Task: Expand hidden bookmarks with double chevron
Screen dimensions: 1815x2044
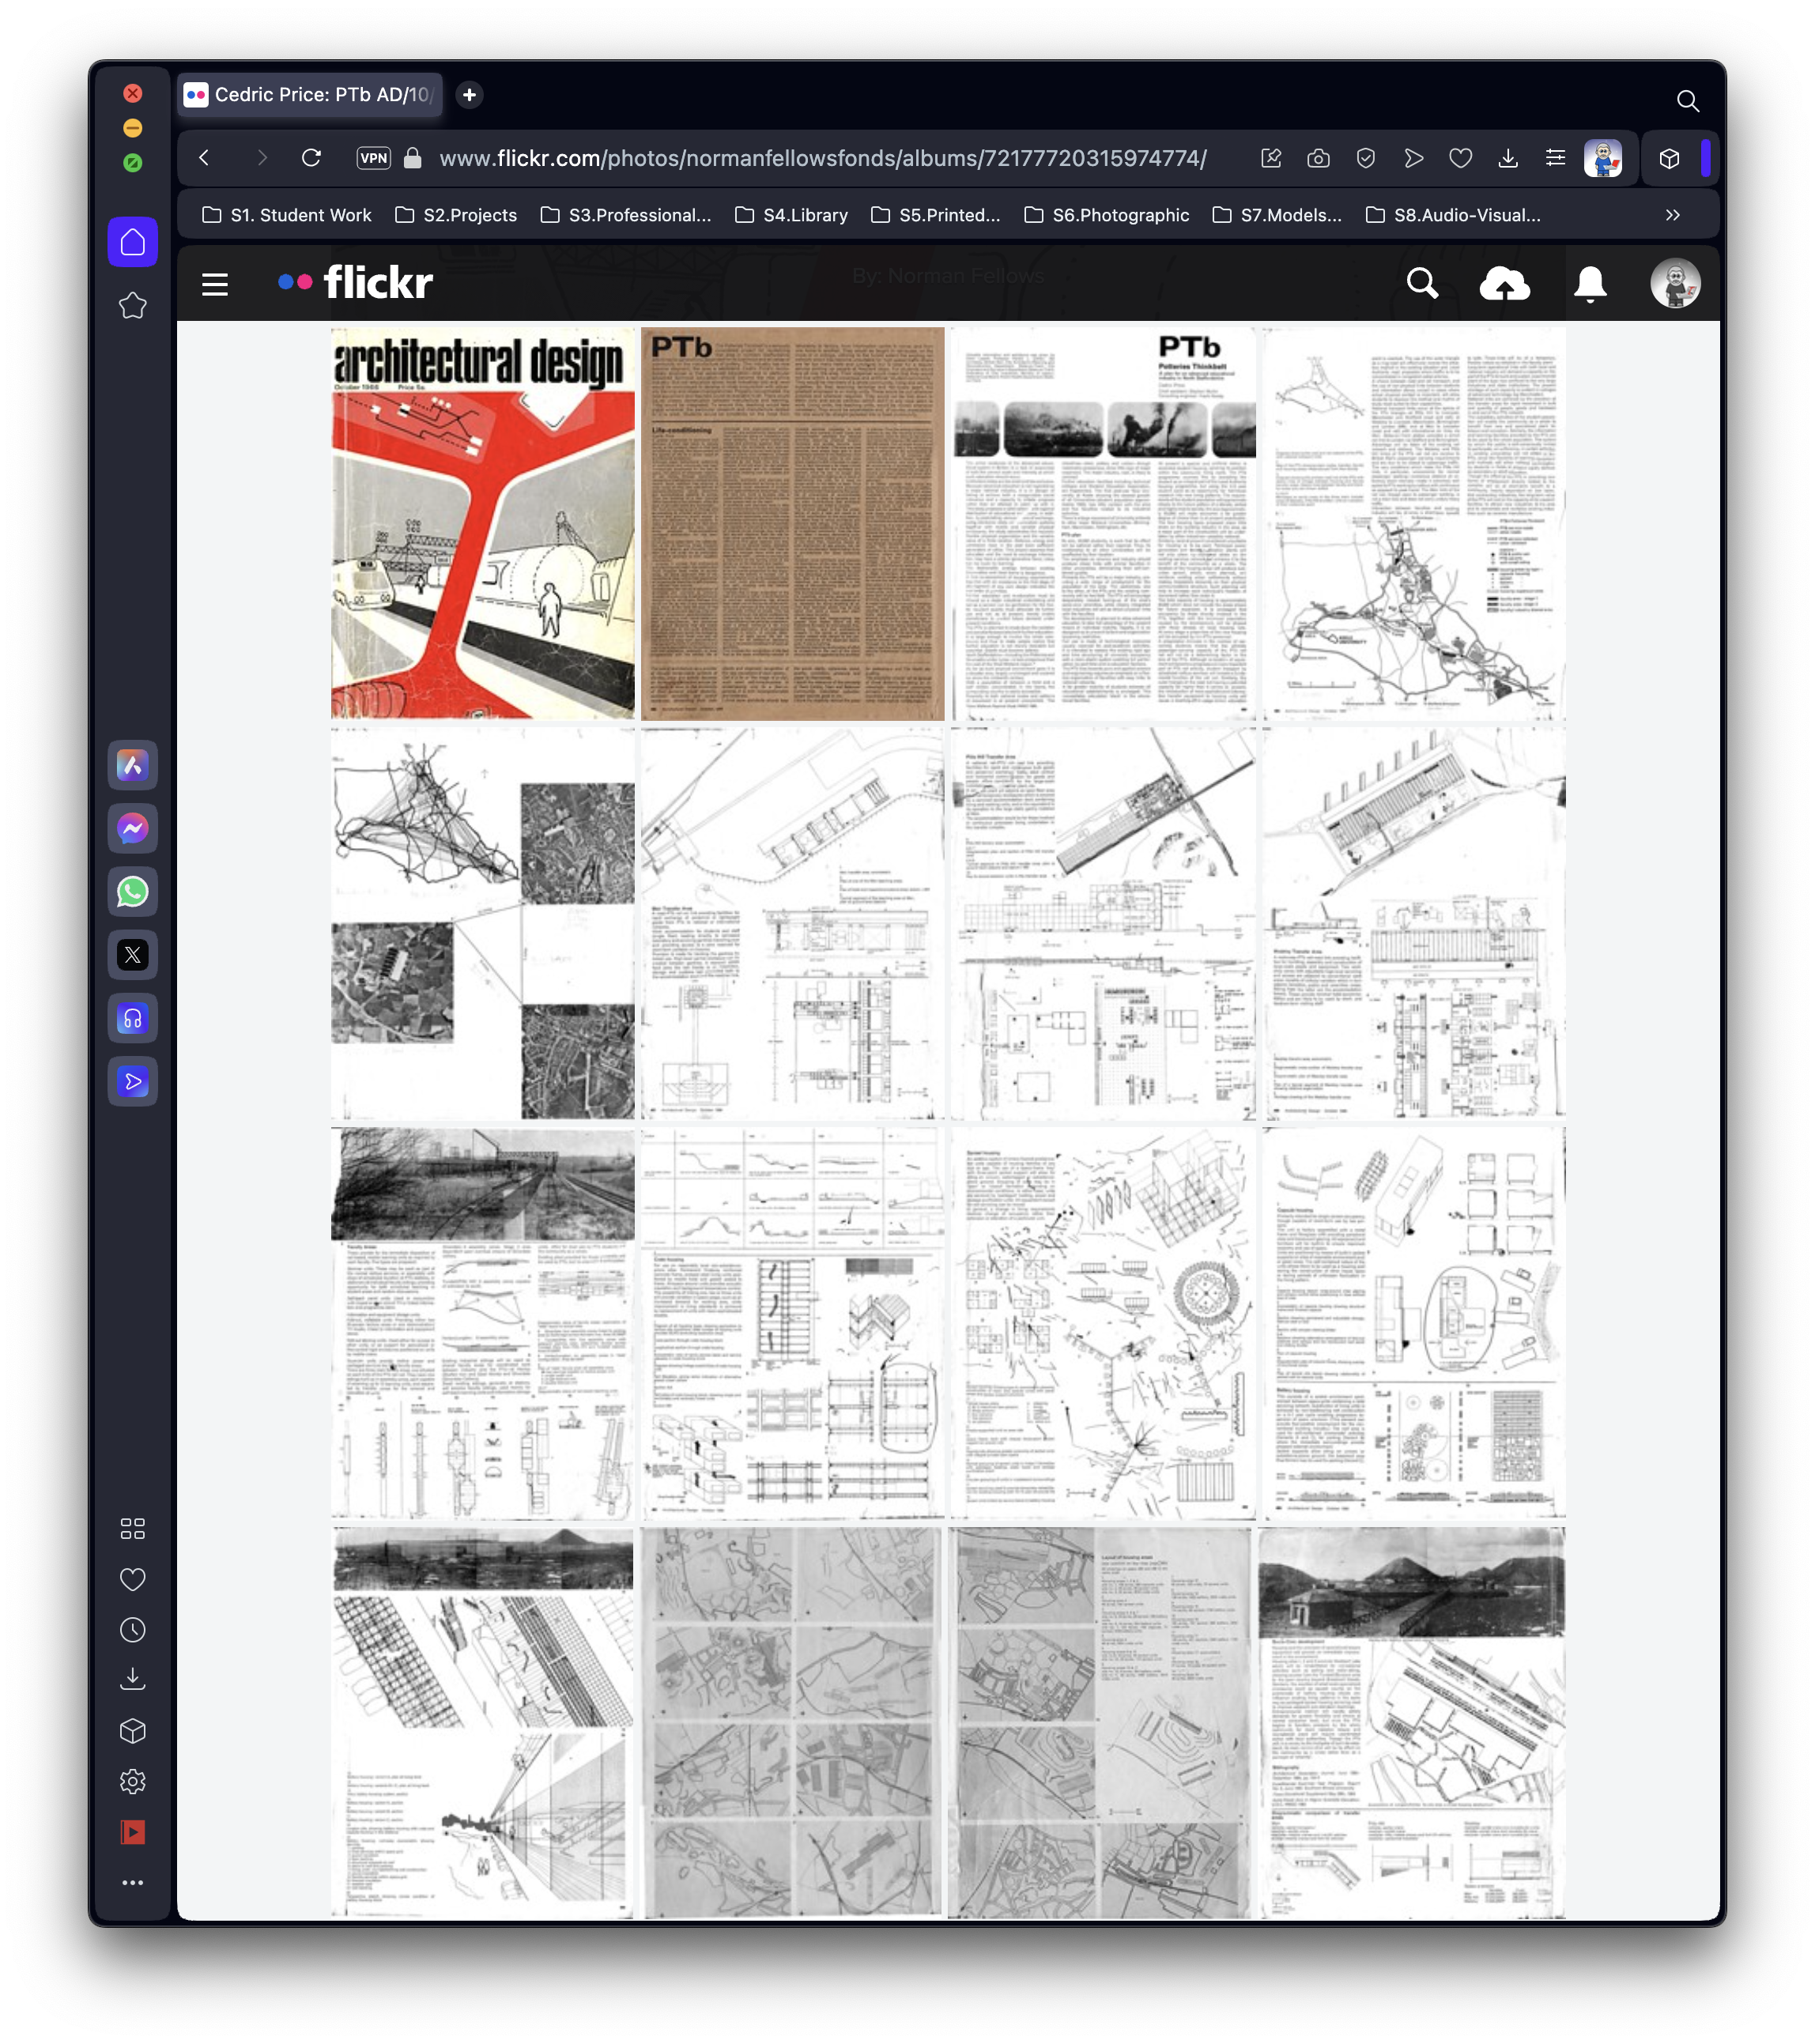Action: (1672, 215)
